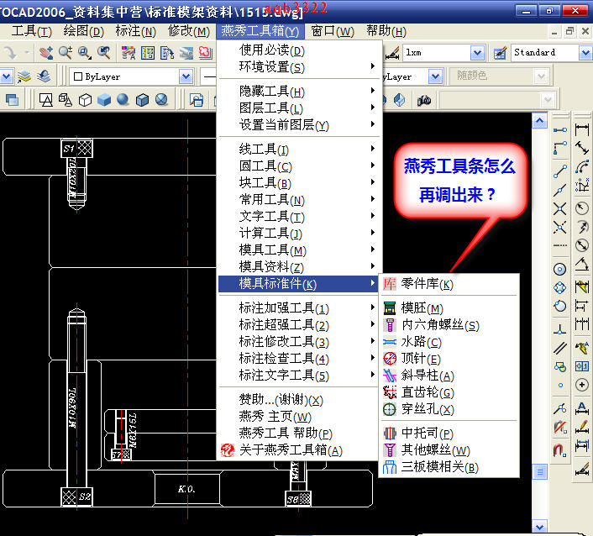593x536 pixels.
Task: Click the center snap circle icon
Action: click(560, 270)
